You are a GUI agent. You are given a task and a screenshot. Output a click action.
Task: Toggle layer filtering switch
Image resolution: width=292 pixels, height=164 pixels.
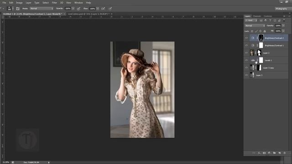(x=284, y=20)
